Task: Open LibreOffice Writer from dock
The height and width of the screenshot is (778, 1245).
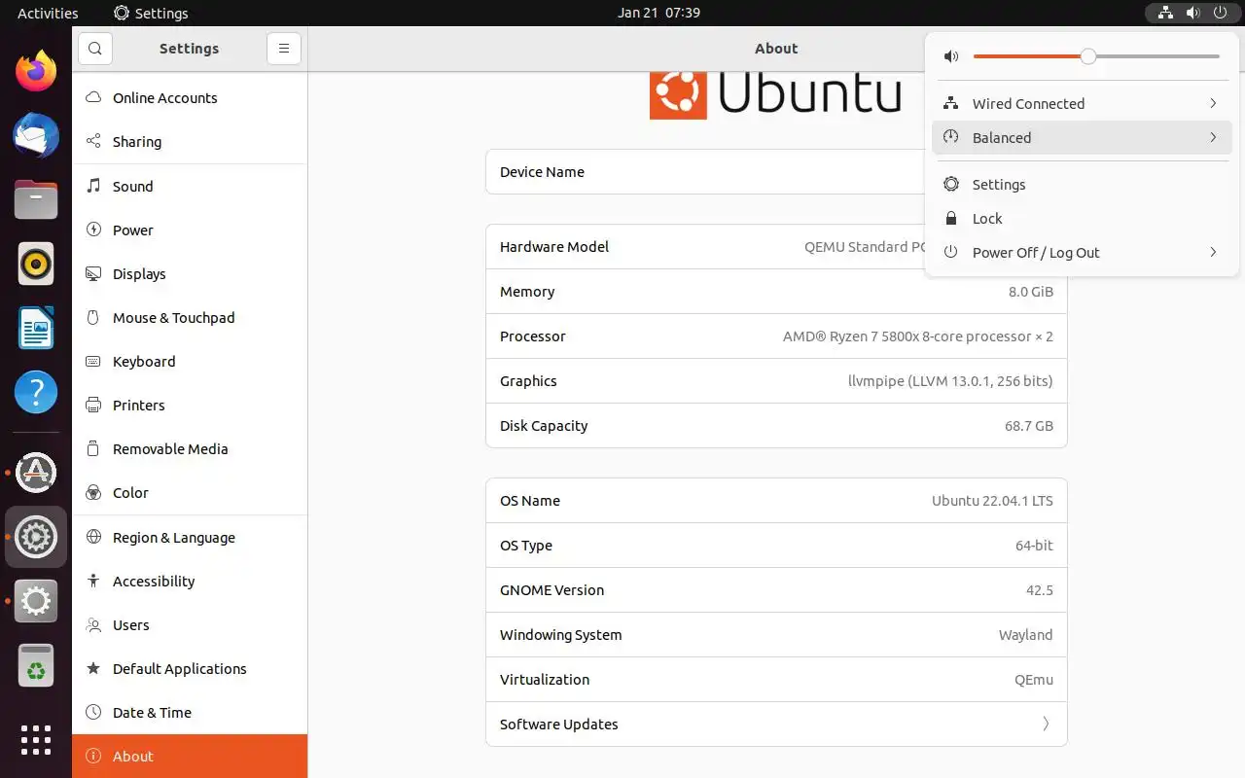Action: pos(36,328)
